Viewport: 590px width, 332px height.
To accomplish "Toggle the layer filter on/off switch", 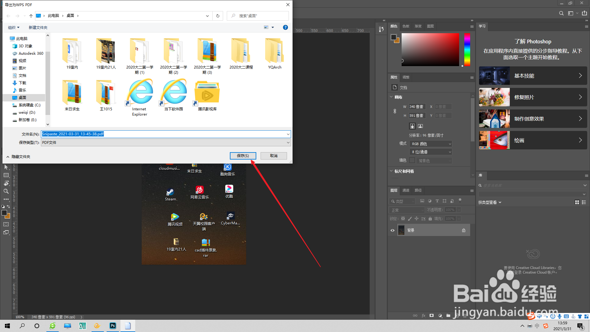I will click(460, 200).
